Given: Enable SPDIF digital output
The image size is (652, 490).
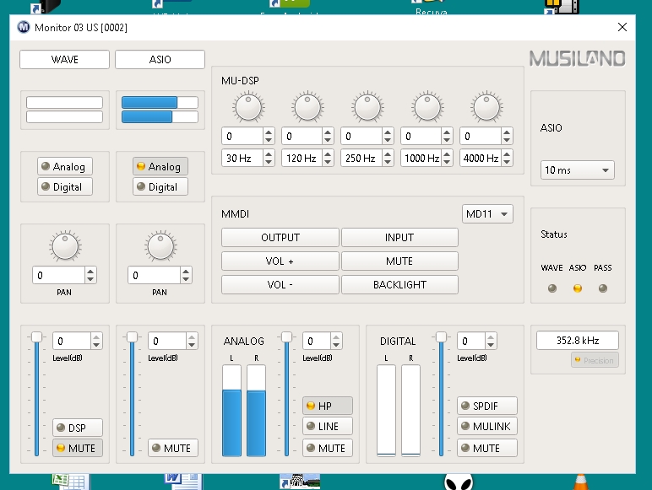Looking at the screenshot, I should coord(486,406).
